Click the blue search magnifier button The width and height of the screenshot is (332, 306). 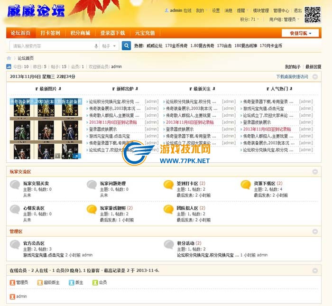126,46
